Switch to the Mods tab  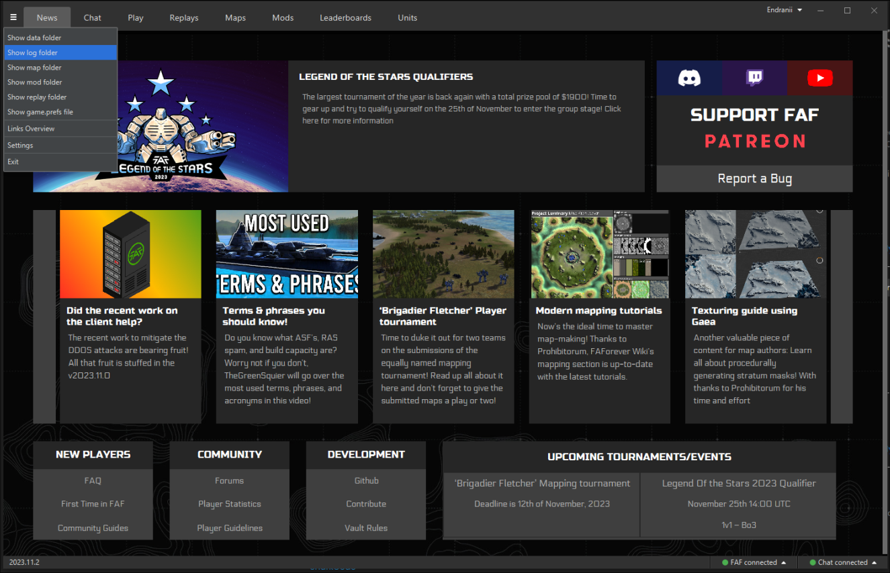(283, 18)
